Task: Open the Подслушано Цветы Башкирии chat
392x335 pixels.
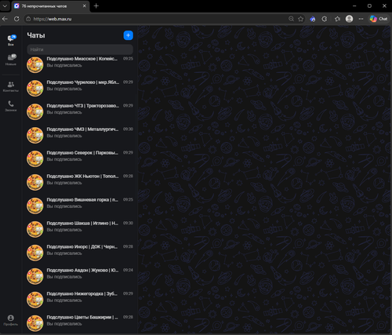Action: pos(80,323)
